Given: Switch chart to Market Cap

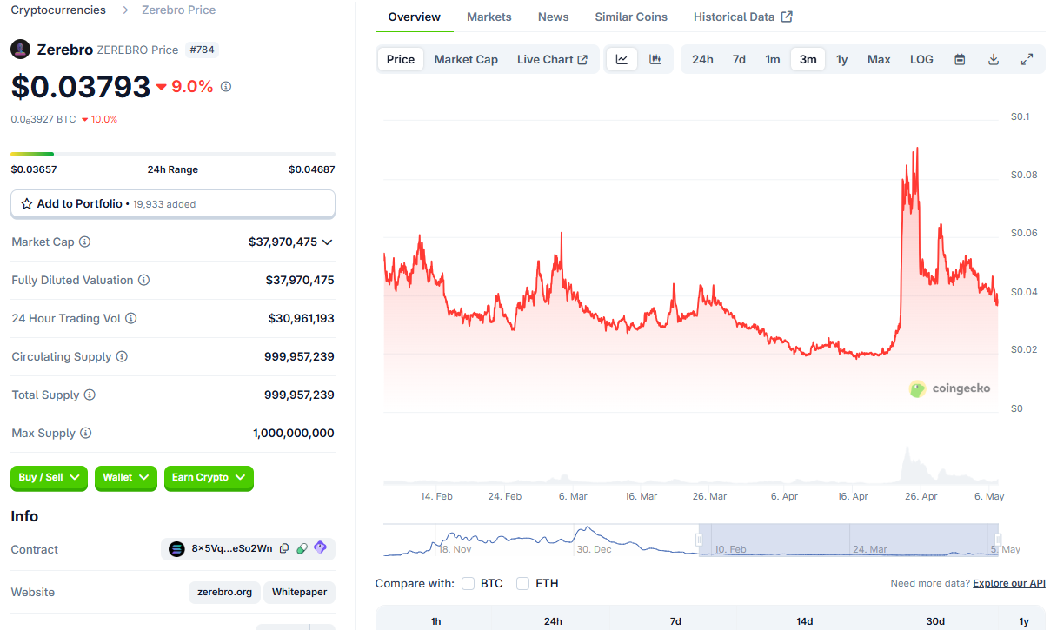Looking at the screenshot, I should tap(466, 59).
